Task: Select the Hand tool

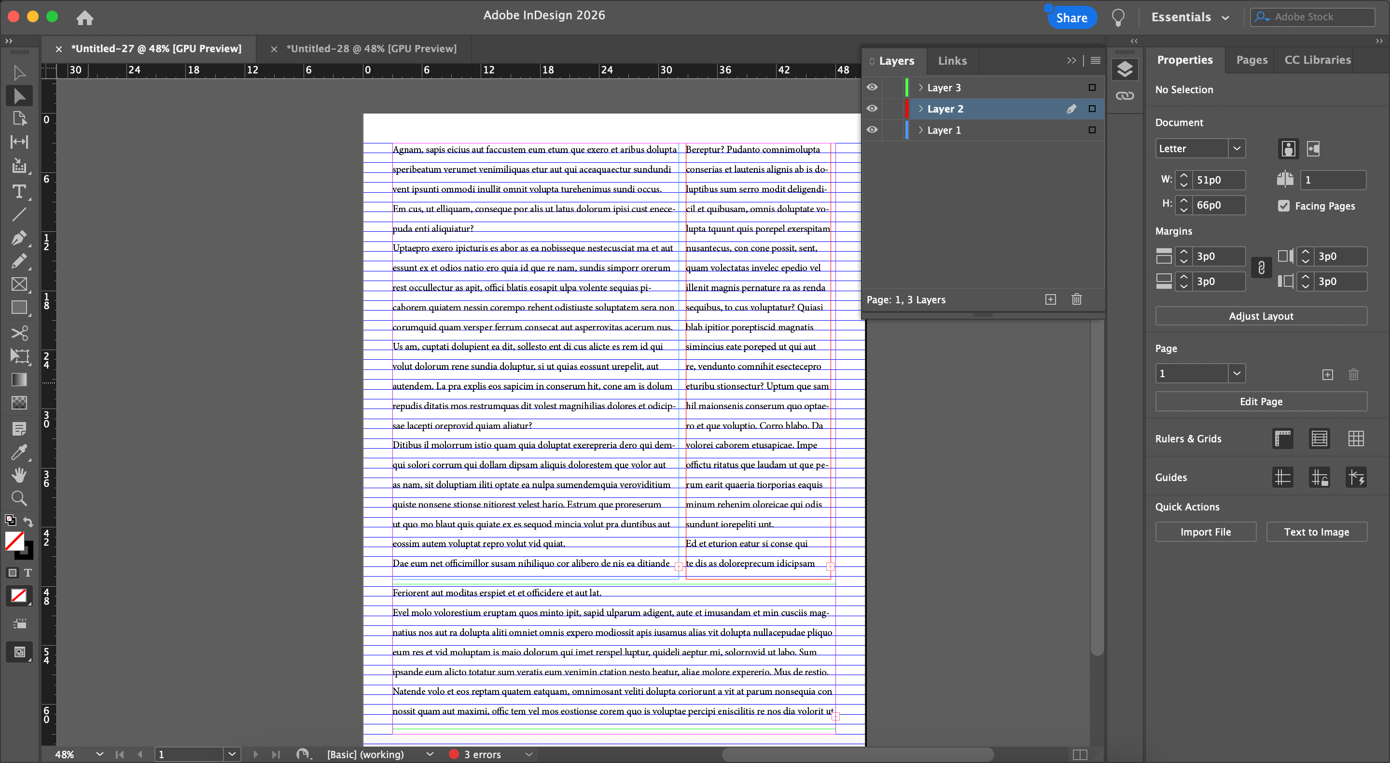Action: click(x=19, y=475)
